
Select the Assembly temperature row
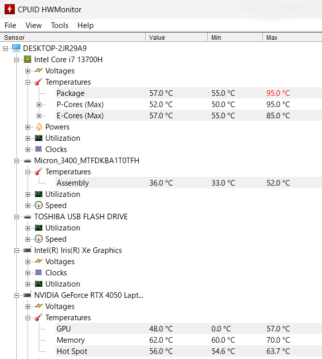pyautogui.click(x=189, y=183)
